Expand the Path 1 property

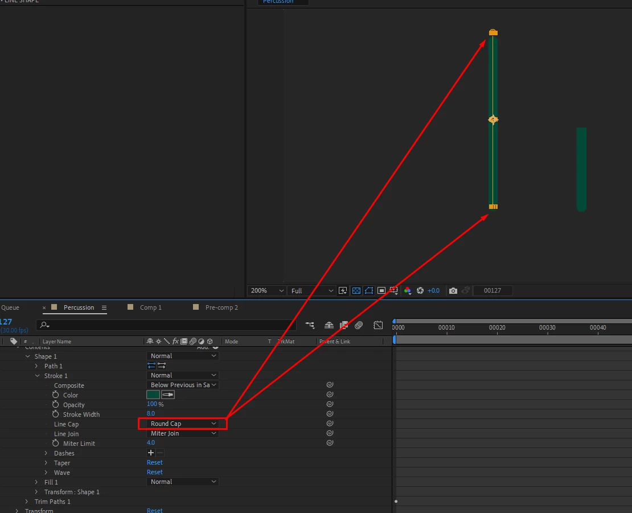36,366
